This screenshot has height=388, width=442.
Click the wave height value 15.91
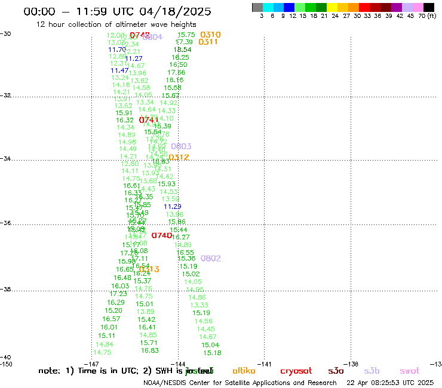124,113
